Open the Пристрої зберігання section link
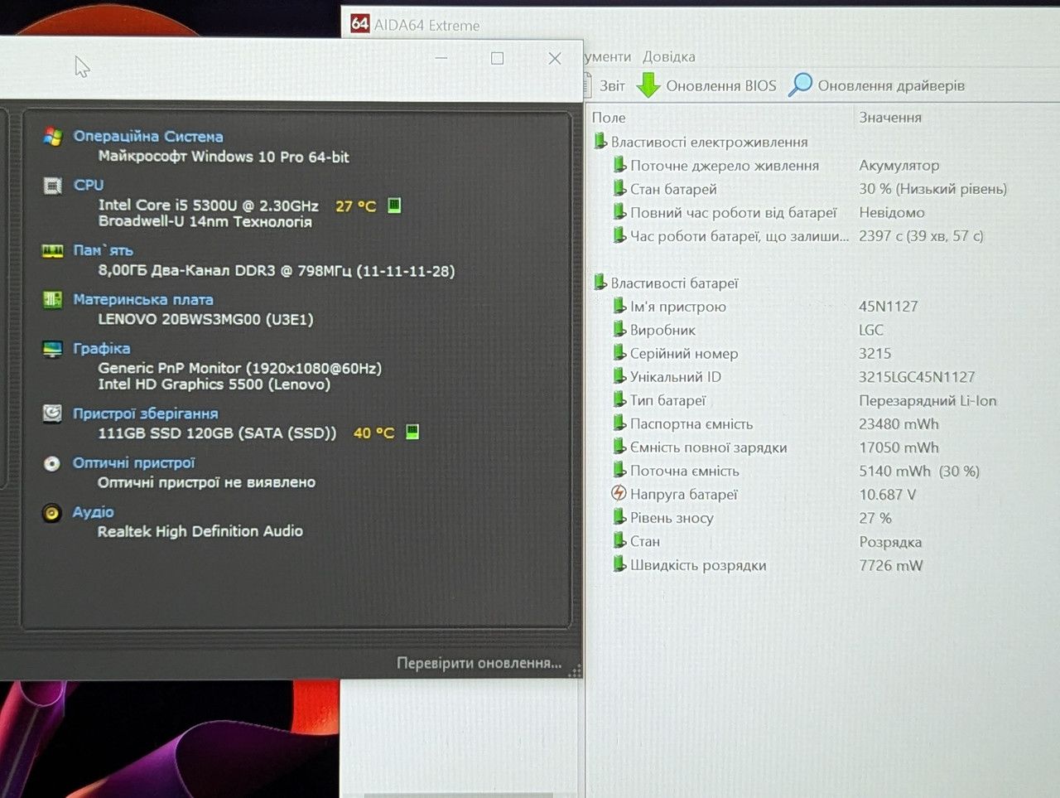 click(x=145, y=413)
